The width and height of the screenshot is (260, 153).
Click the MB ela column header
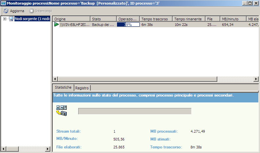[252, 19]
